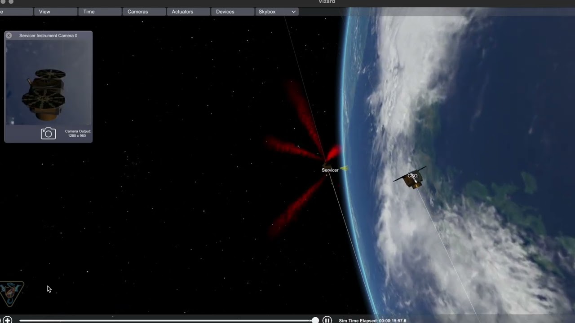Click the plus magnifier icon beside the timeline
575x323 pixels.
pyautogui.click(x=7, y=320)
